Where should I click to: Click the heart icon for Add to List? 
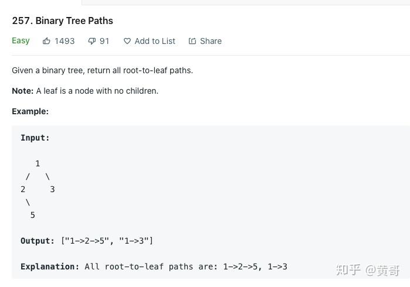click(127, 41)
